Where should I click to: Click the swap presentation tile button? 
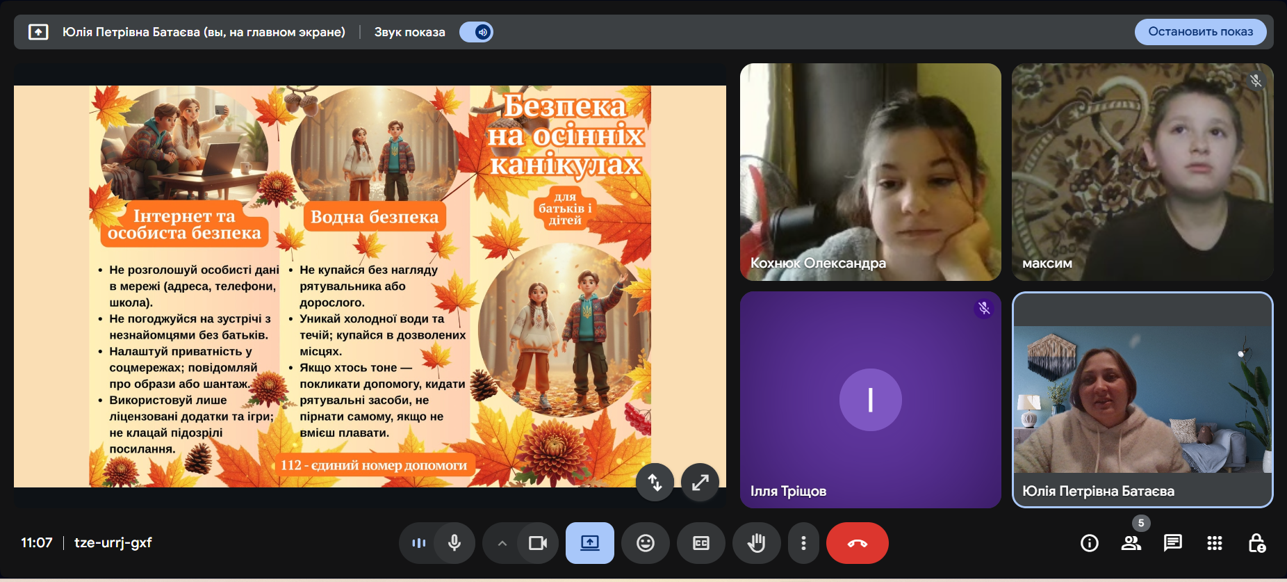655,482
